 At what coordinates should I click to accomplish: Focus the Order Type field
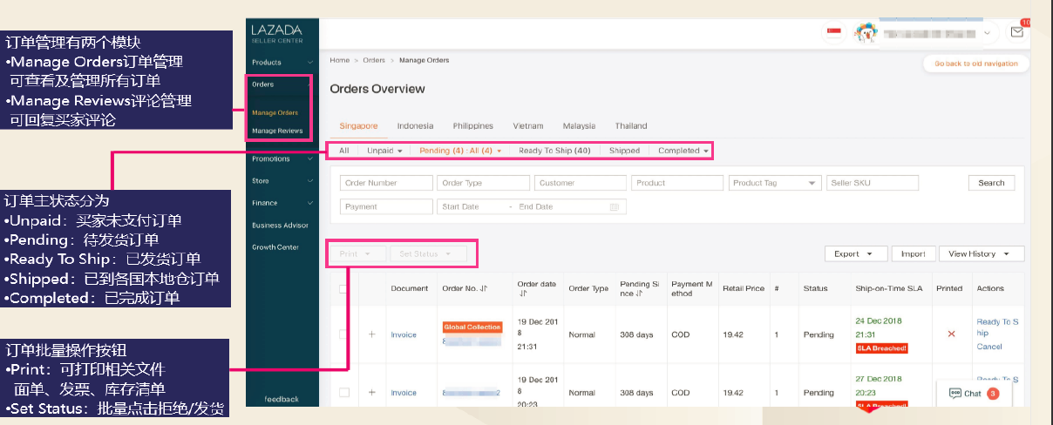point(483,183)
